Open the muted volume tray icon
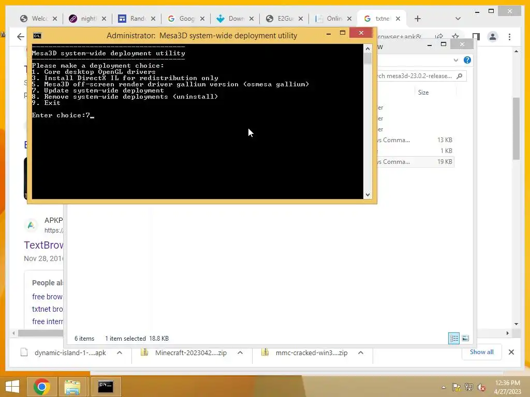The image size is (530, 397). point(481,387)
